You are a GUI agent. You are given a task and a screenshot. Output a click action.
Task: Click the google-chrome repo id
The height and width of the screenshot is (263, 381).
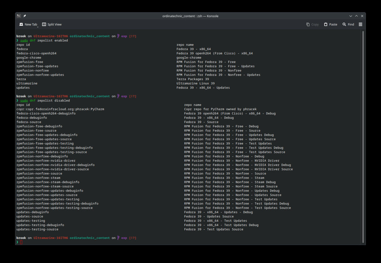29,58
